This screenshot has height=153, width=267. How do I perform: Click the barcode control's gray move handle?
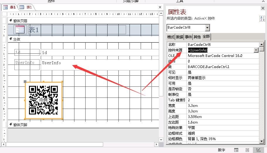[x=25, y=81]
